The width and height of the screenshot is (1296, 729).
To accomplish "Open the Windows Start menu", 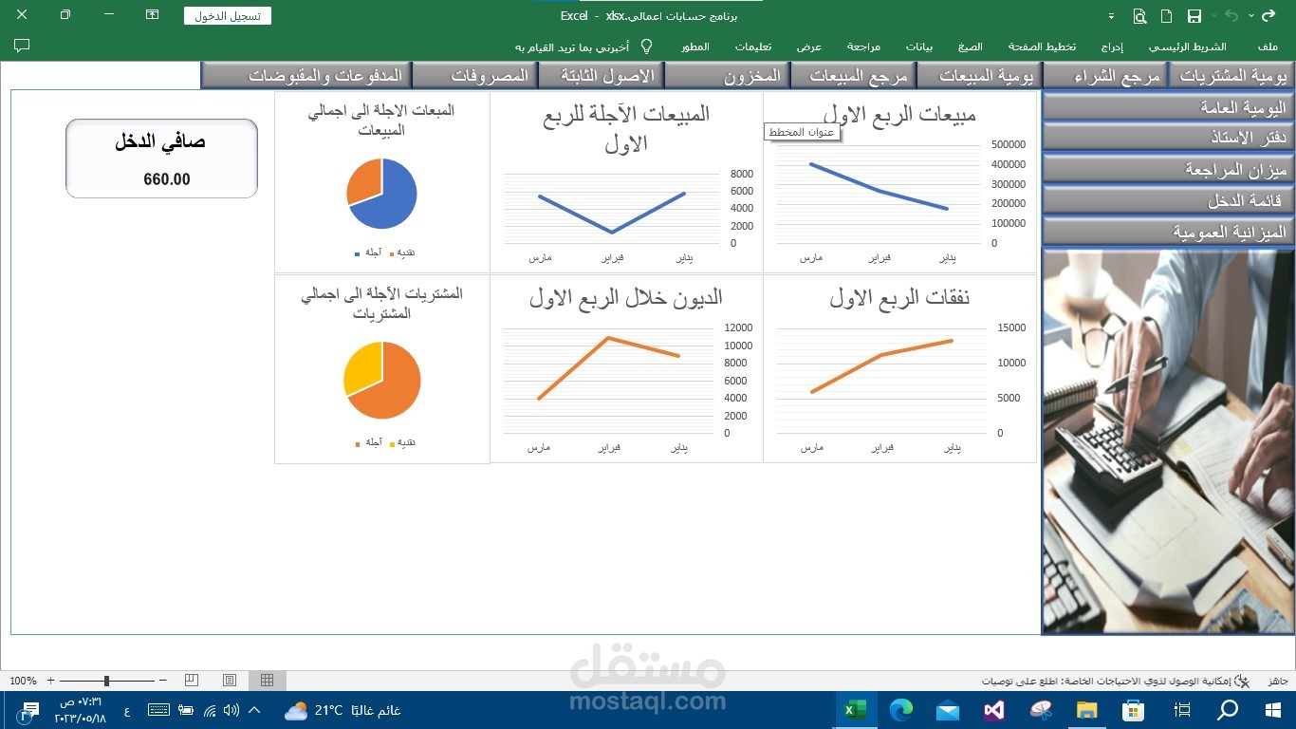I will [x=1272, y=710].
